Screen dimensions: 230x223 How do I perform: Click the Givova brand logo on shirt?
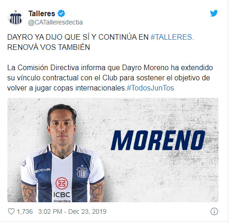coord(42,170)
